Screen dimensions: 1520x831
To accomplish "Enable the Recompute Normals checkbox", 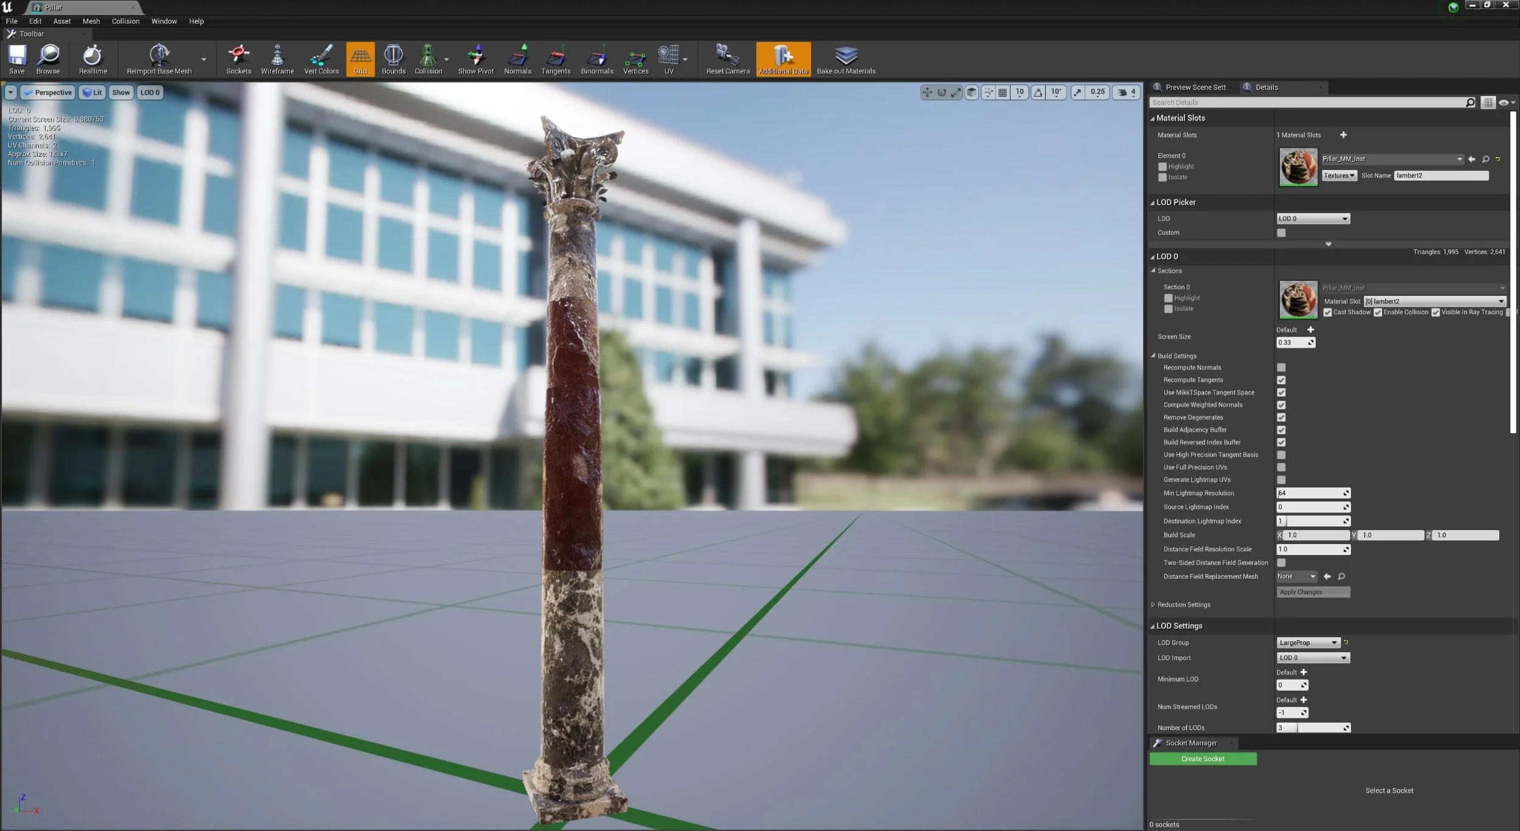I will coord(1281,368).
